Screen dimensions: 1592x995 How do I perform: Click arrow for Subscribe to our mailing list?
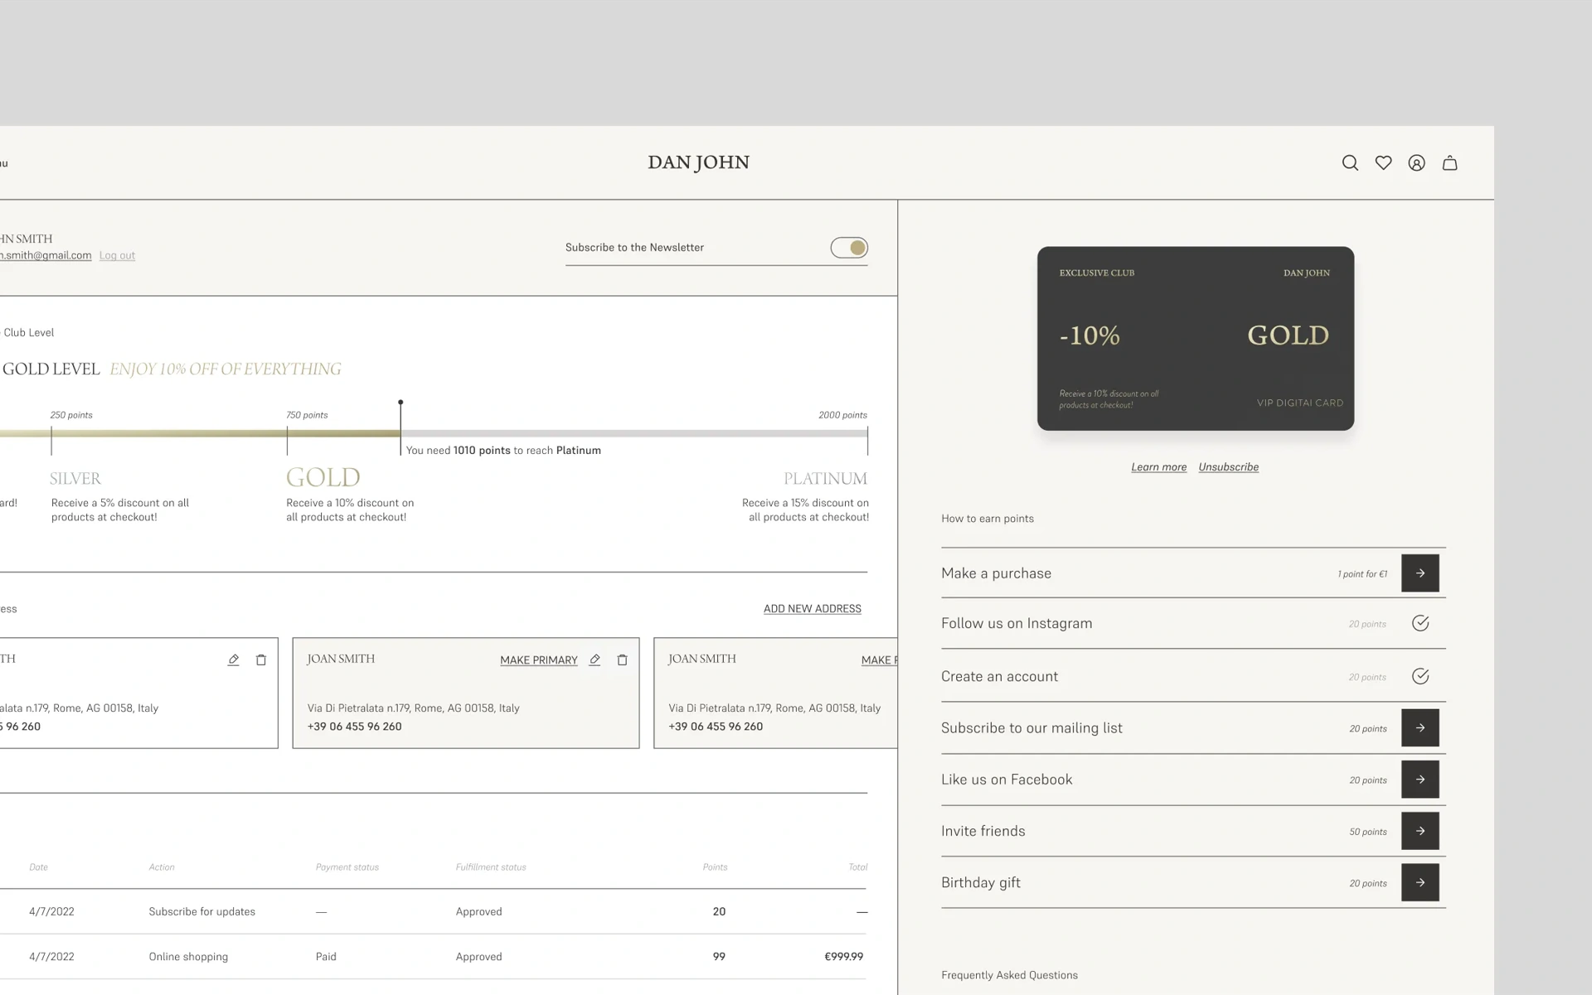coord(1420,727)
